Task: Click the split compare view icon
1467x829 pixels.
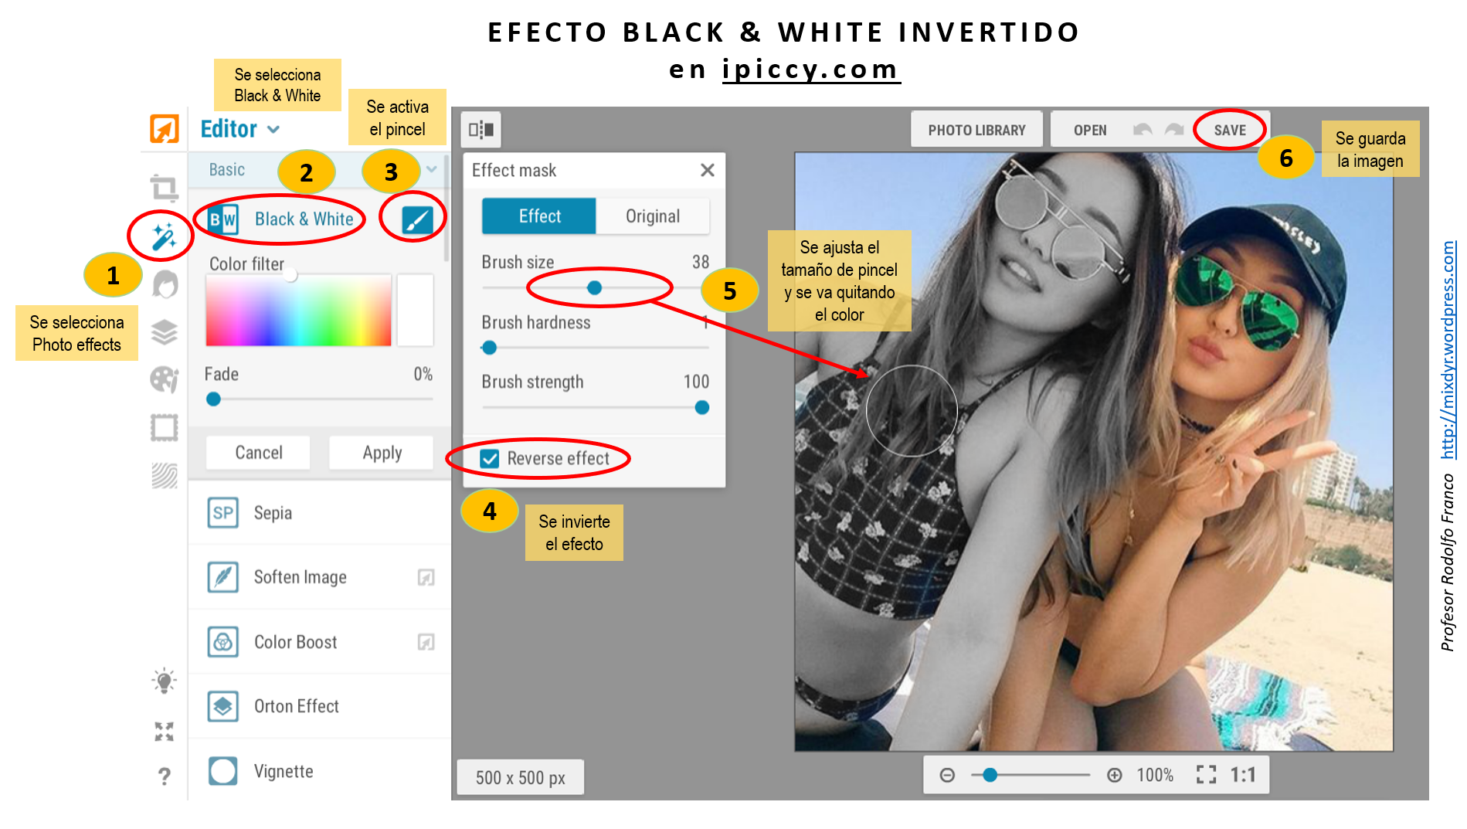Action: point(481,130)
